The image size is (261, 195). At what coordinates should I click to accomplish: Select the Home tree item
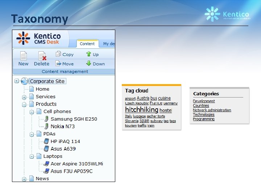pos(43,89)
